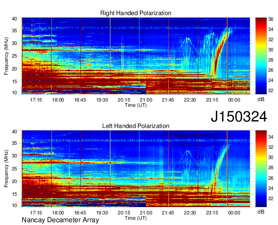Click the 22 label on Right Handed color bar
The width and height of the screenshot is (278, 225).
tap(271, 90)
